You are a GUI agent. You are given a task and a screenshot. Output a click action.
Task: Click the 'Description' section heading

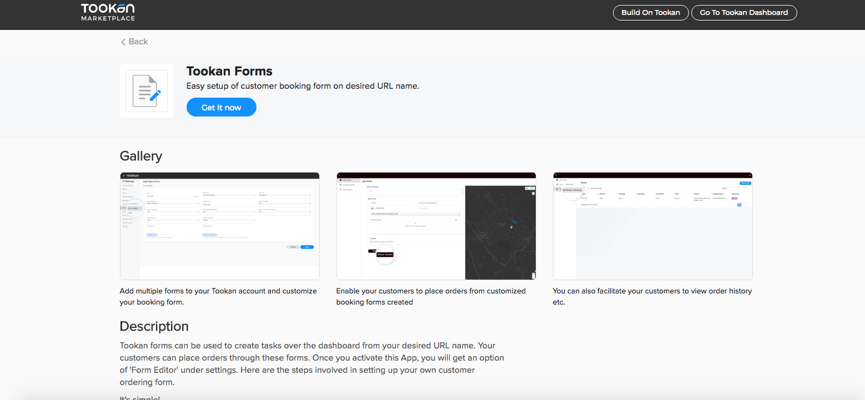154,326
